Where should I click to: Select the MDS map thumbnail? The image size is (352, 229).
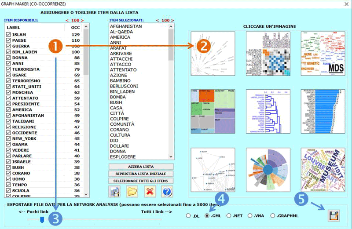[323, 54]
